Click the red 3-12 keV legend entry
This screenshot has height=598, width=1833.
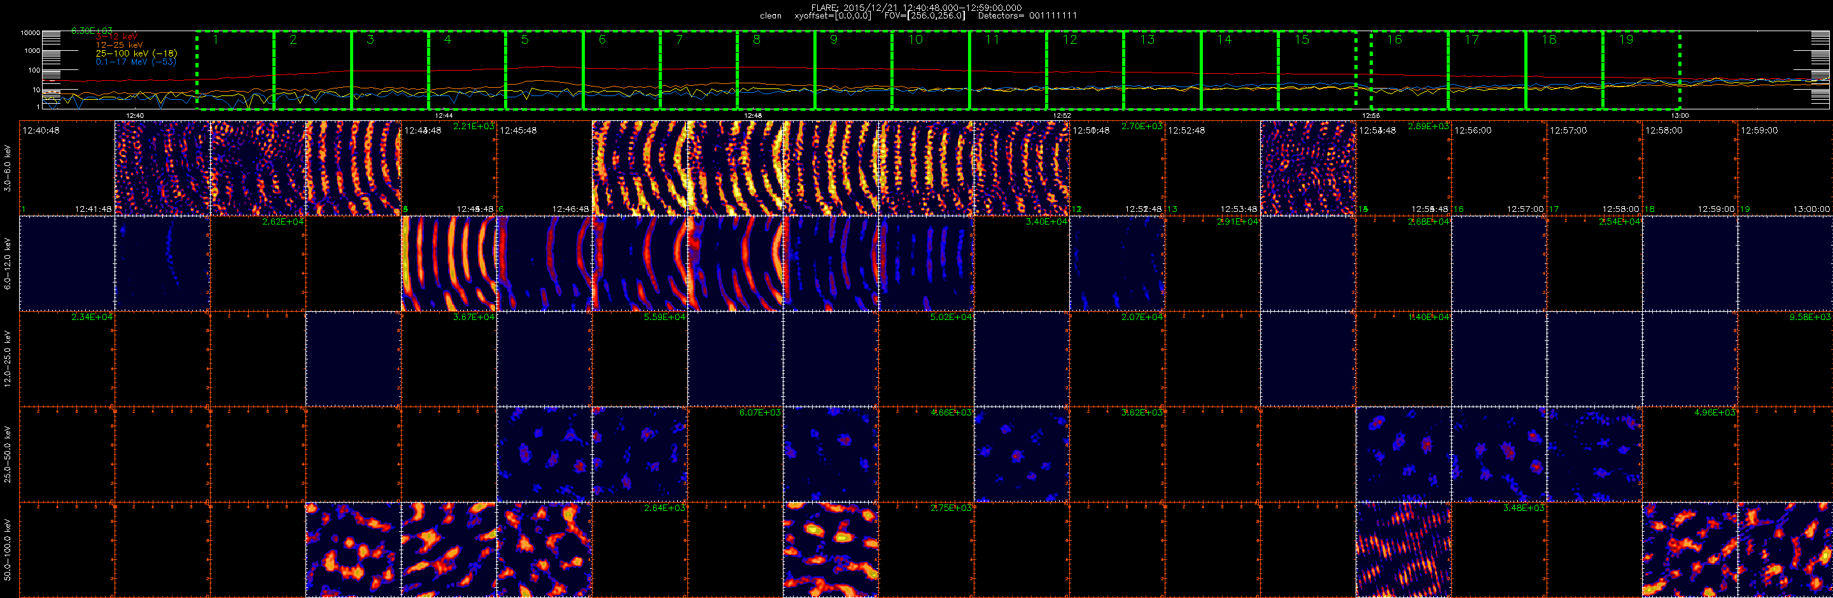tap(116, 37)
